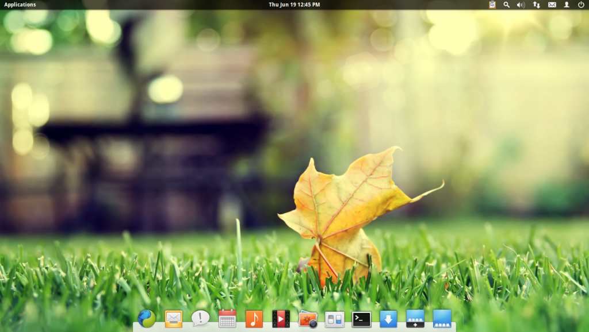Click the orange clipboard indicator in the panel

coord(492,5)
